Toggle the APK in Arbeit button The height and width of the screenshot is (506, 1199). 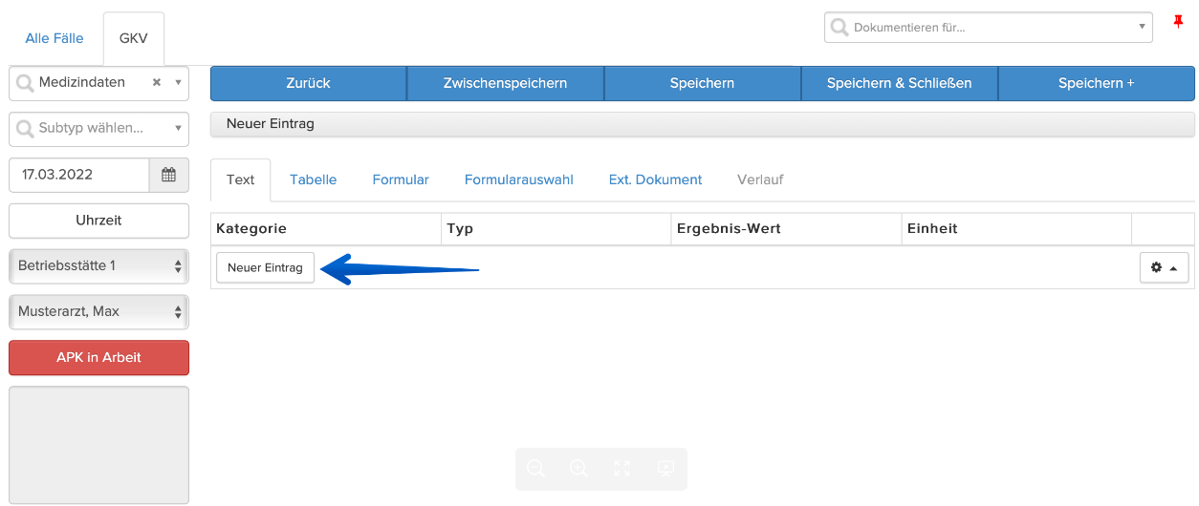[x=99, y=357]
